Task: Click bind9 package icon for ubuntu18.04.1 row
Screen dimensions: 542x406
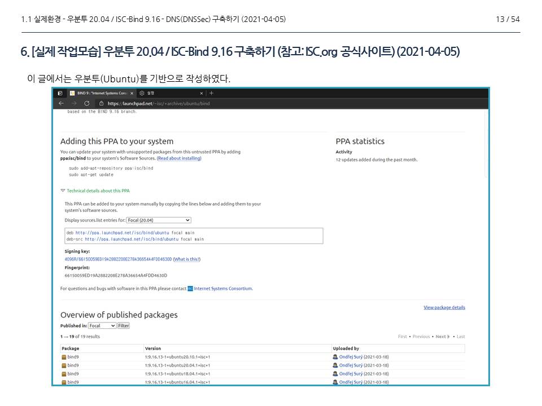Action: click(x=64, y=374)
